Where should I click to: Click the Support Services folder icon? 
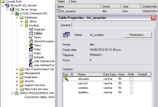coord(21,85)
